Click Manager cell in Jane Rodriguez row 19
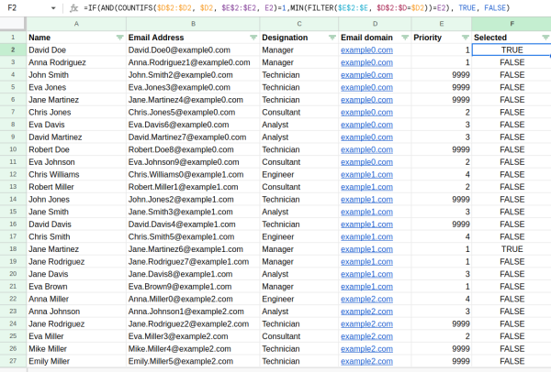Viewport: 551px width, 372px height. tap(299, 261)
